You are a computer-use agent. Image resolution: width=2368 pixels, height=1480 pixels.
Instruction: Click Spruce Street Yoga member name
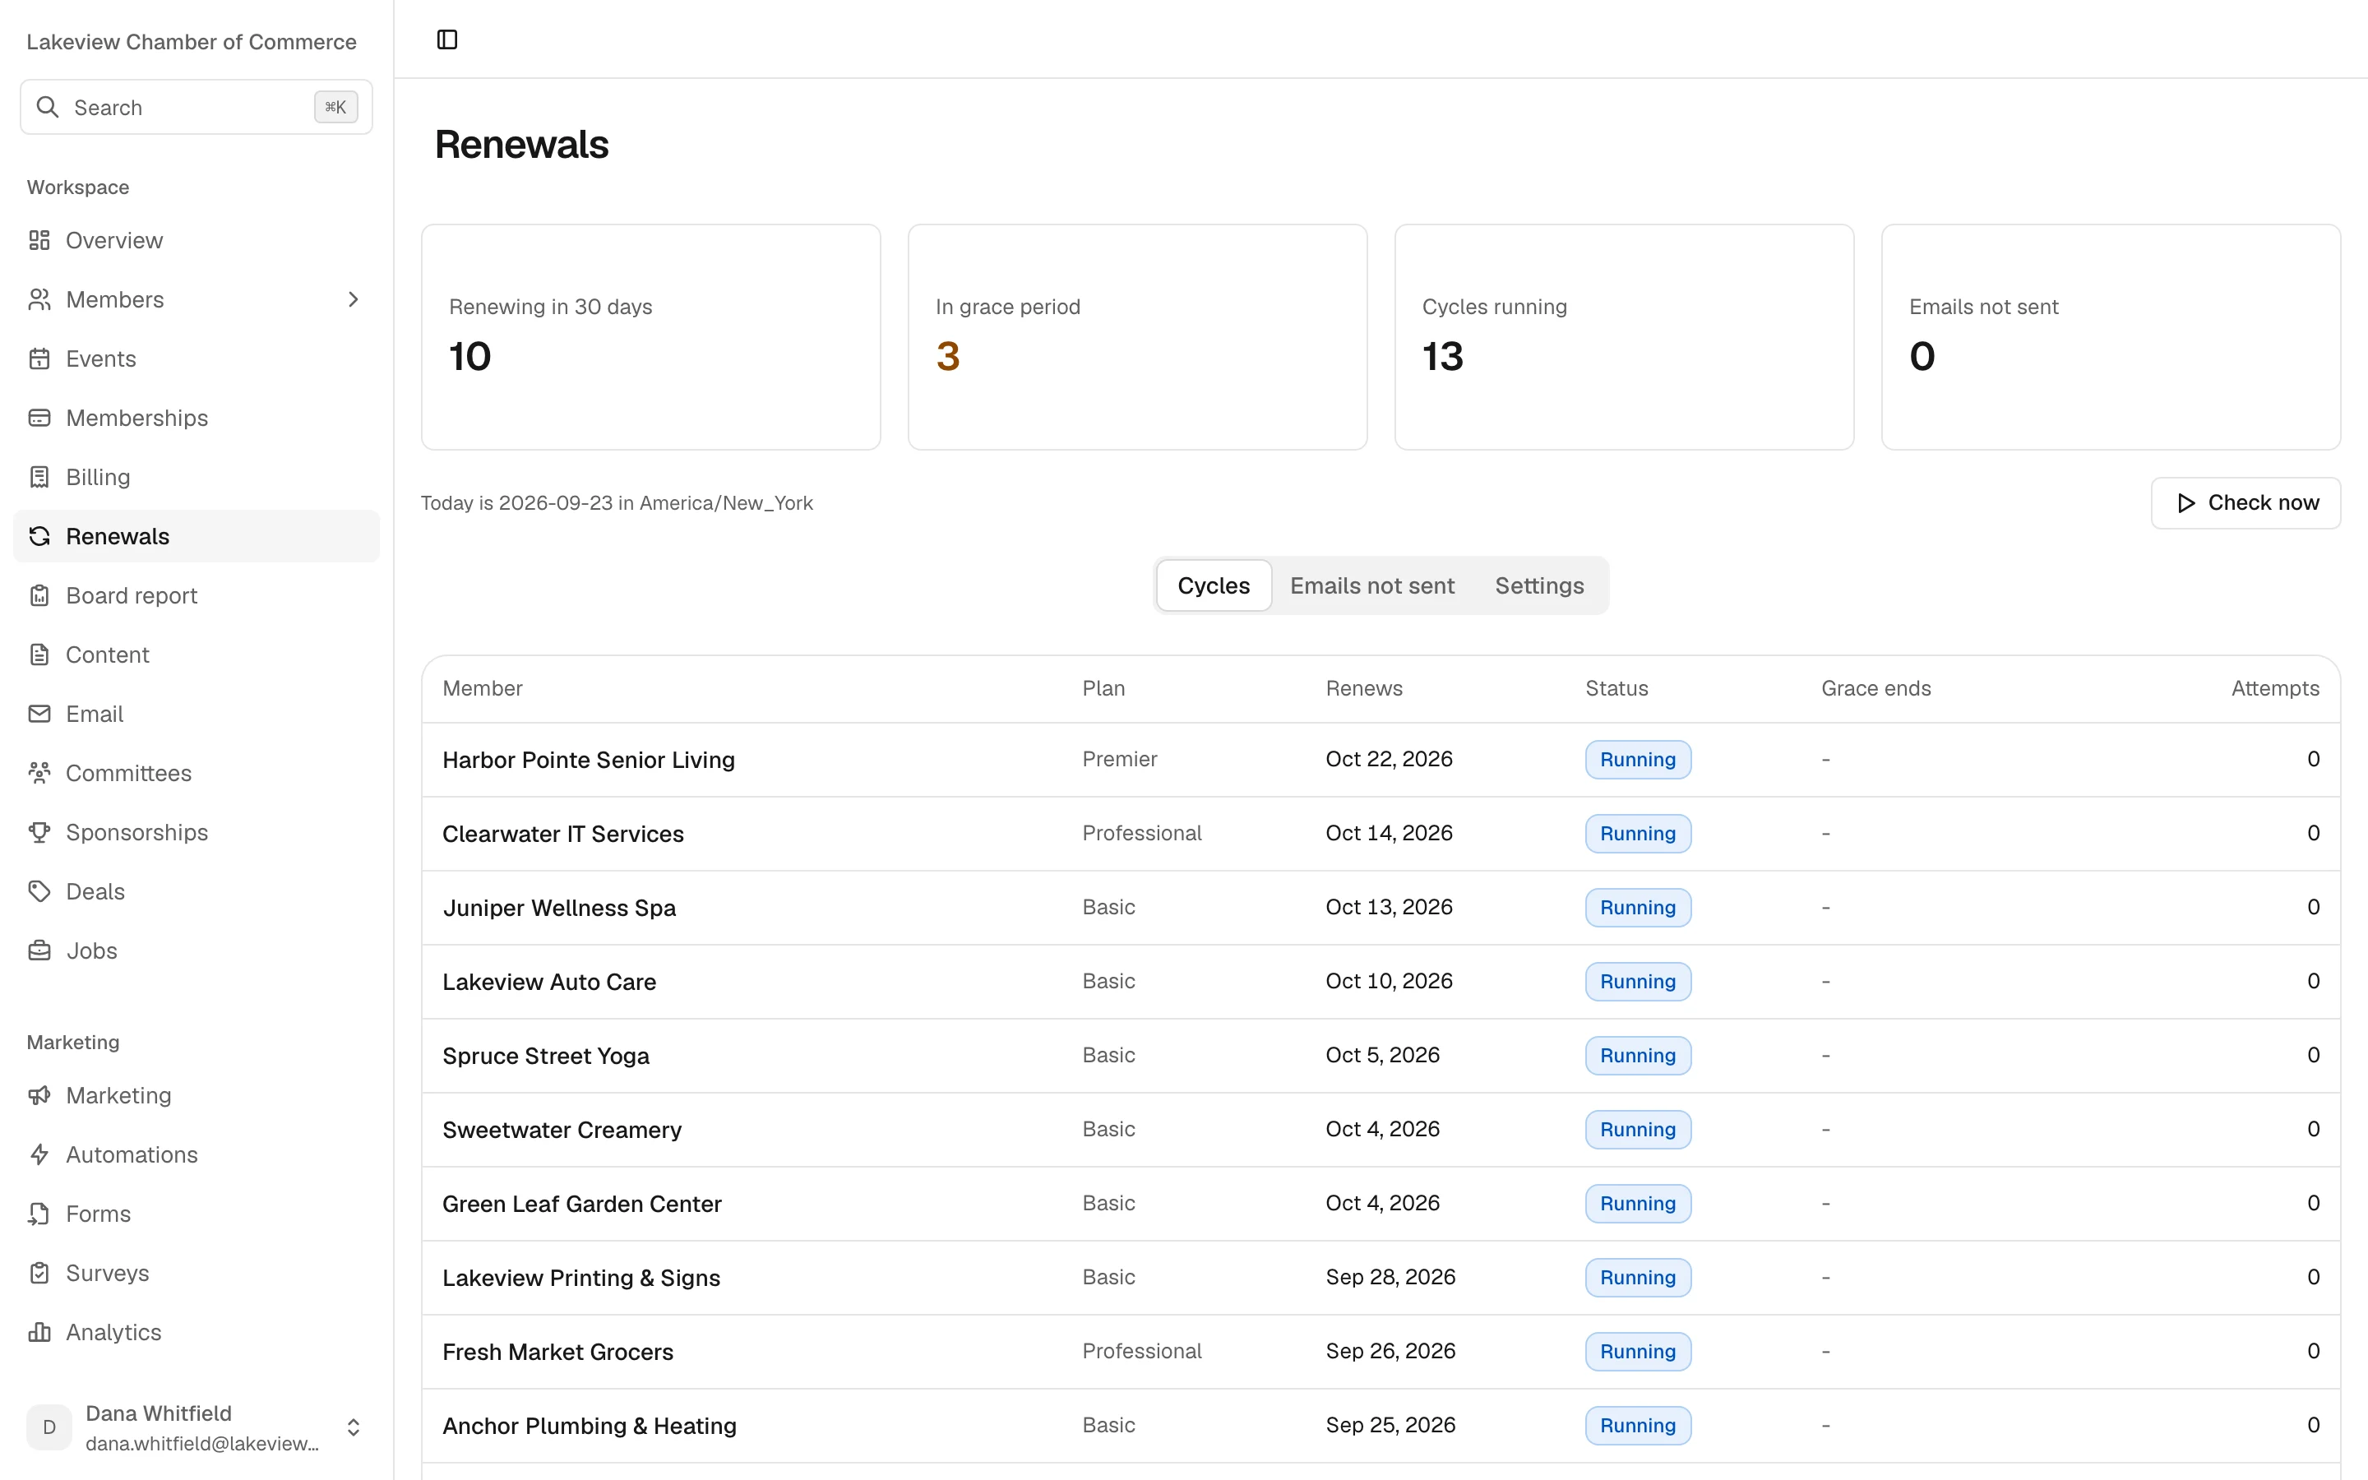pos(546,1057)
